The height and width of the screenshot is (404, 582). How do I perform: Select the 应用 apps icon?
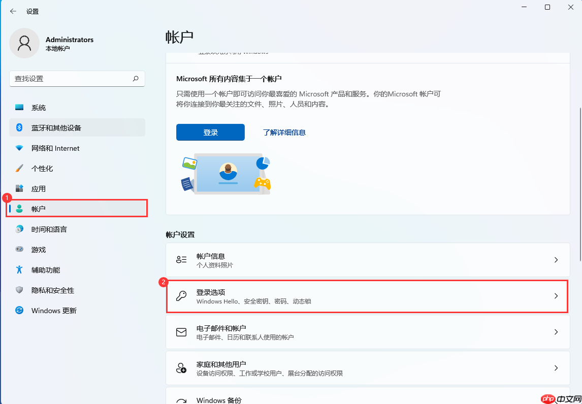point(18,188)
